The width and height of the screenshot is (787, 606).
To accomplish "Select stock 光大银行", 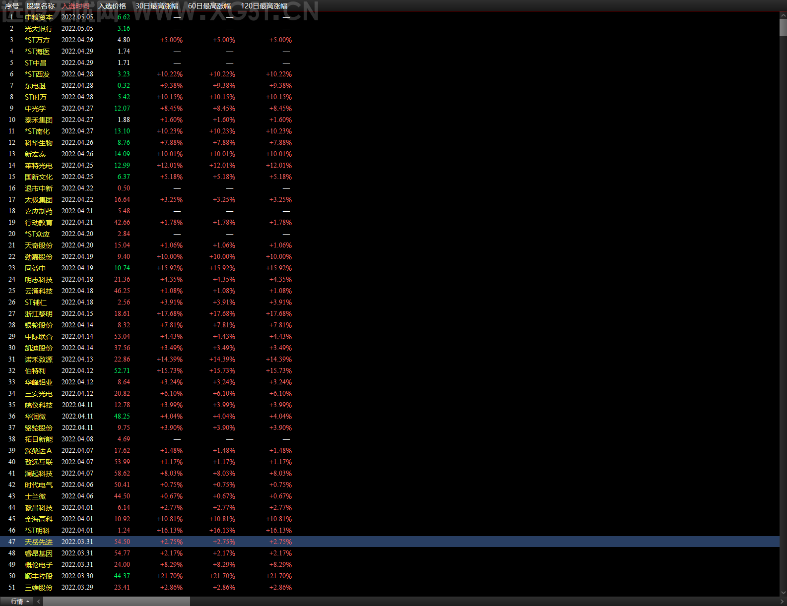I will 39,29.
